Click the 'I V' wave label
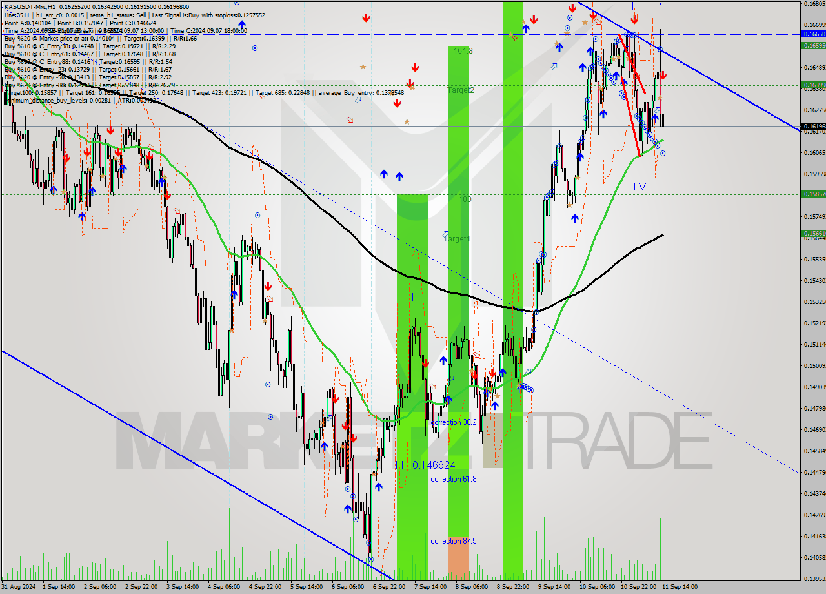This screenshot has height=594, width=826. [x=640, y=187]
